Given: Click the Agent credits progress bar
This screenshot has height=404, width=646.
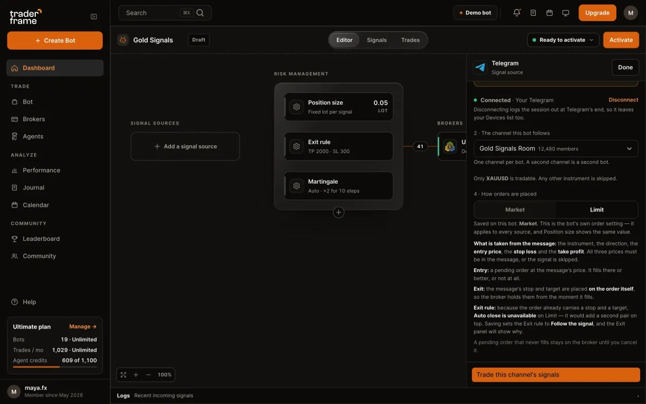Looking at the screenshot, I should 55,367.
